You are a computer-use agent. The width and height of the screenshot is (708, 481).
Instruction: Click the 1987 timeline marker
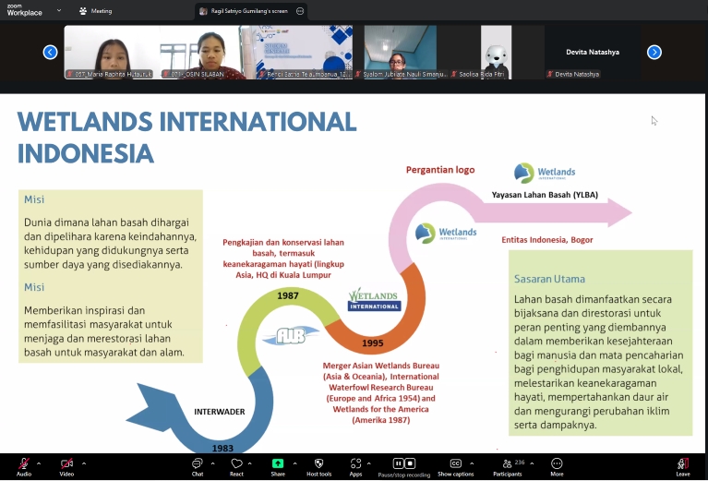(288, 295)
